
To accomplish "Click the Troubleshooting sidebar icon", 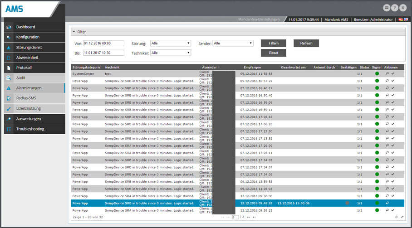I will [9, 129].
